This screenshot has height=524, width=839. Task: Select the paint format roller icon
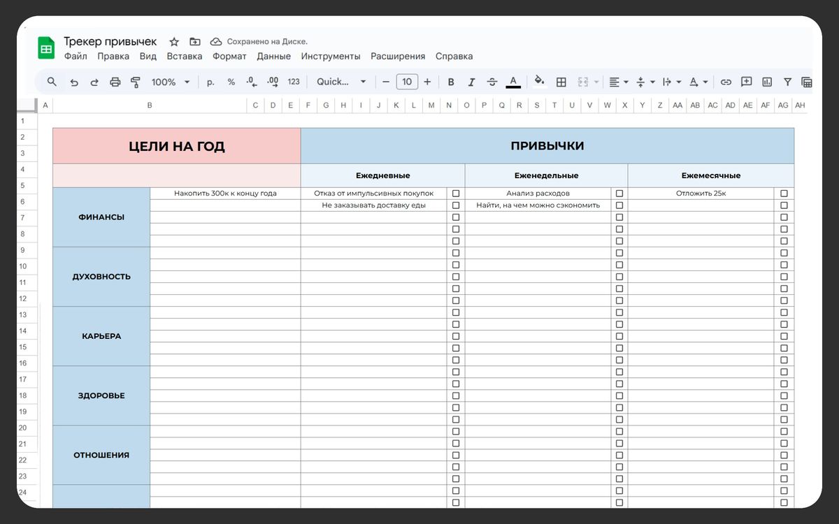click(x=136, y=82)
